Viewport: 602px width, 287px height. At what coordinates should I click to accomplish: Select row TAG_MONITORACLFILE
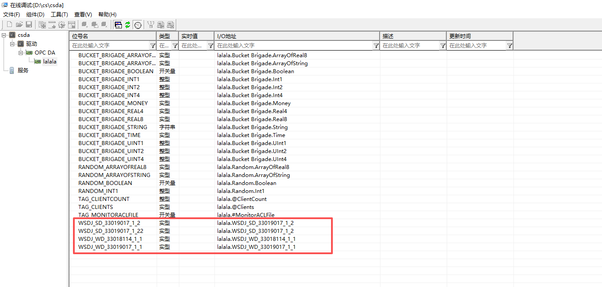pos(336,215)
